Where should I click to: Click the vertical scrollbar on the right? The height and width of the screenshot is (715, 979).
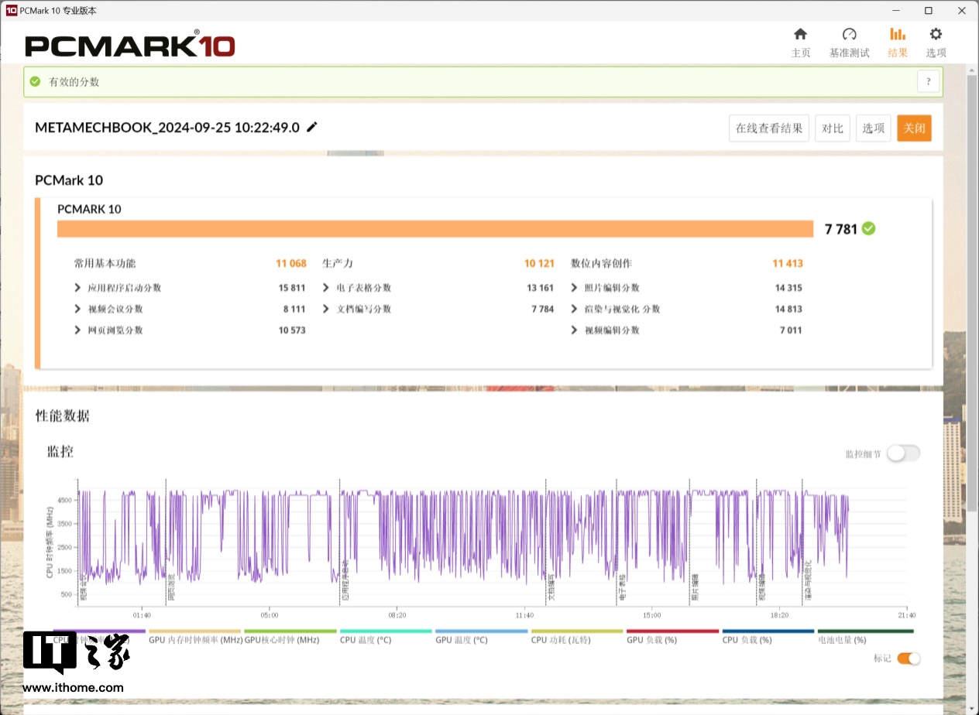coord(972,232)
